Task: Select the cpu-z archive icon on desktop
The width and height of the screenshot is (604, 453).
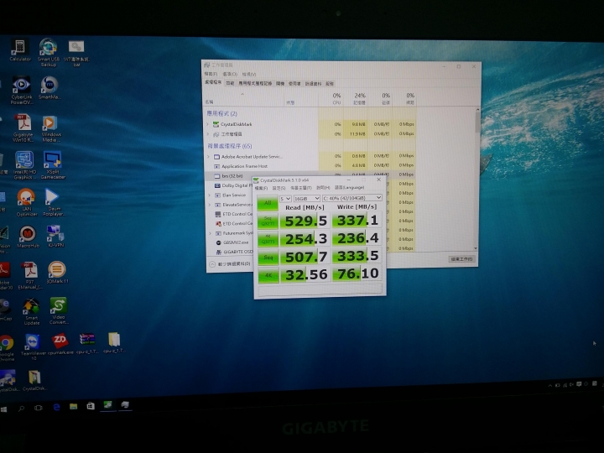Action: 87,343
